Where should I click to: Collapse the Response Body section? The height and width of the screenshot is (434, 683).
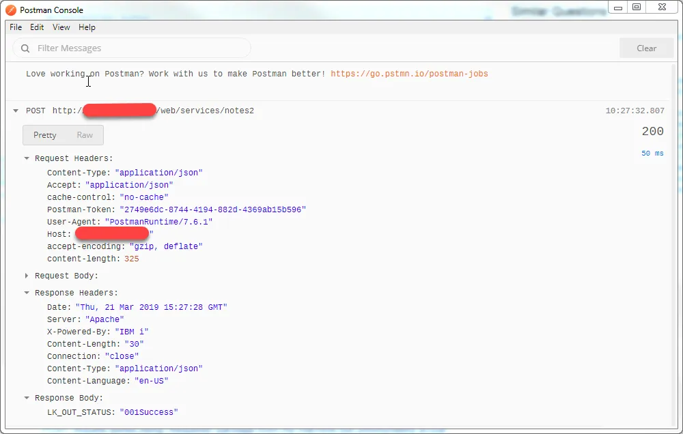[27, 398]
